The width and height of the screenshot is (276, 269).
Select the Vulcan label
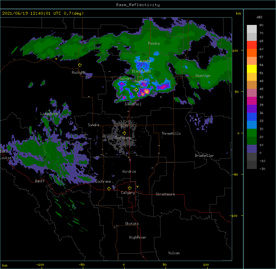[174, 253]
